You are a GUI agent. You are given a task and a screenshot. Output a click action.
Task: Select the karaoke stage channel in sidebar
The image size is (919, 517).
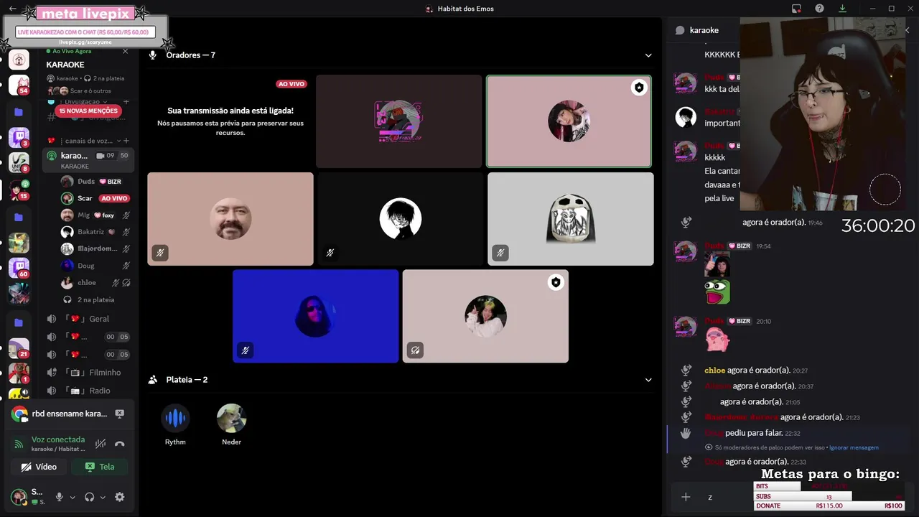(x=88, y=160)
